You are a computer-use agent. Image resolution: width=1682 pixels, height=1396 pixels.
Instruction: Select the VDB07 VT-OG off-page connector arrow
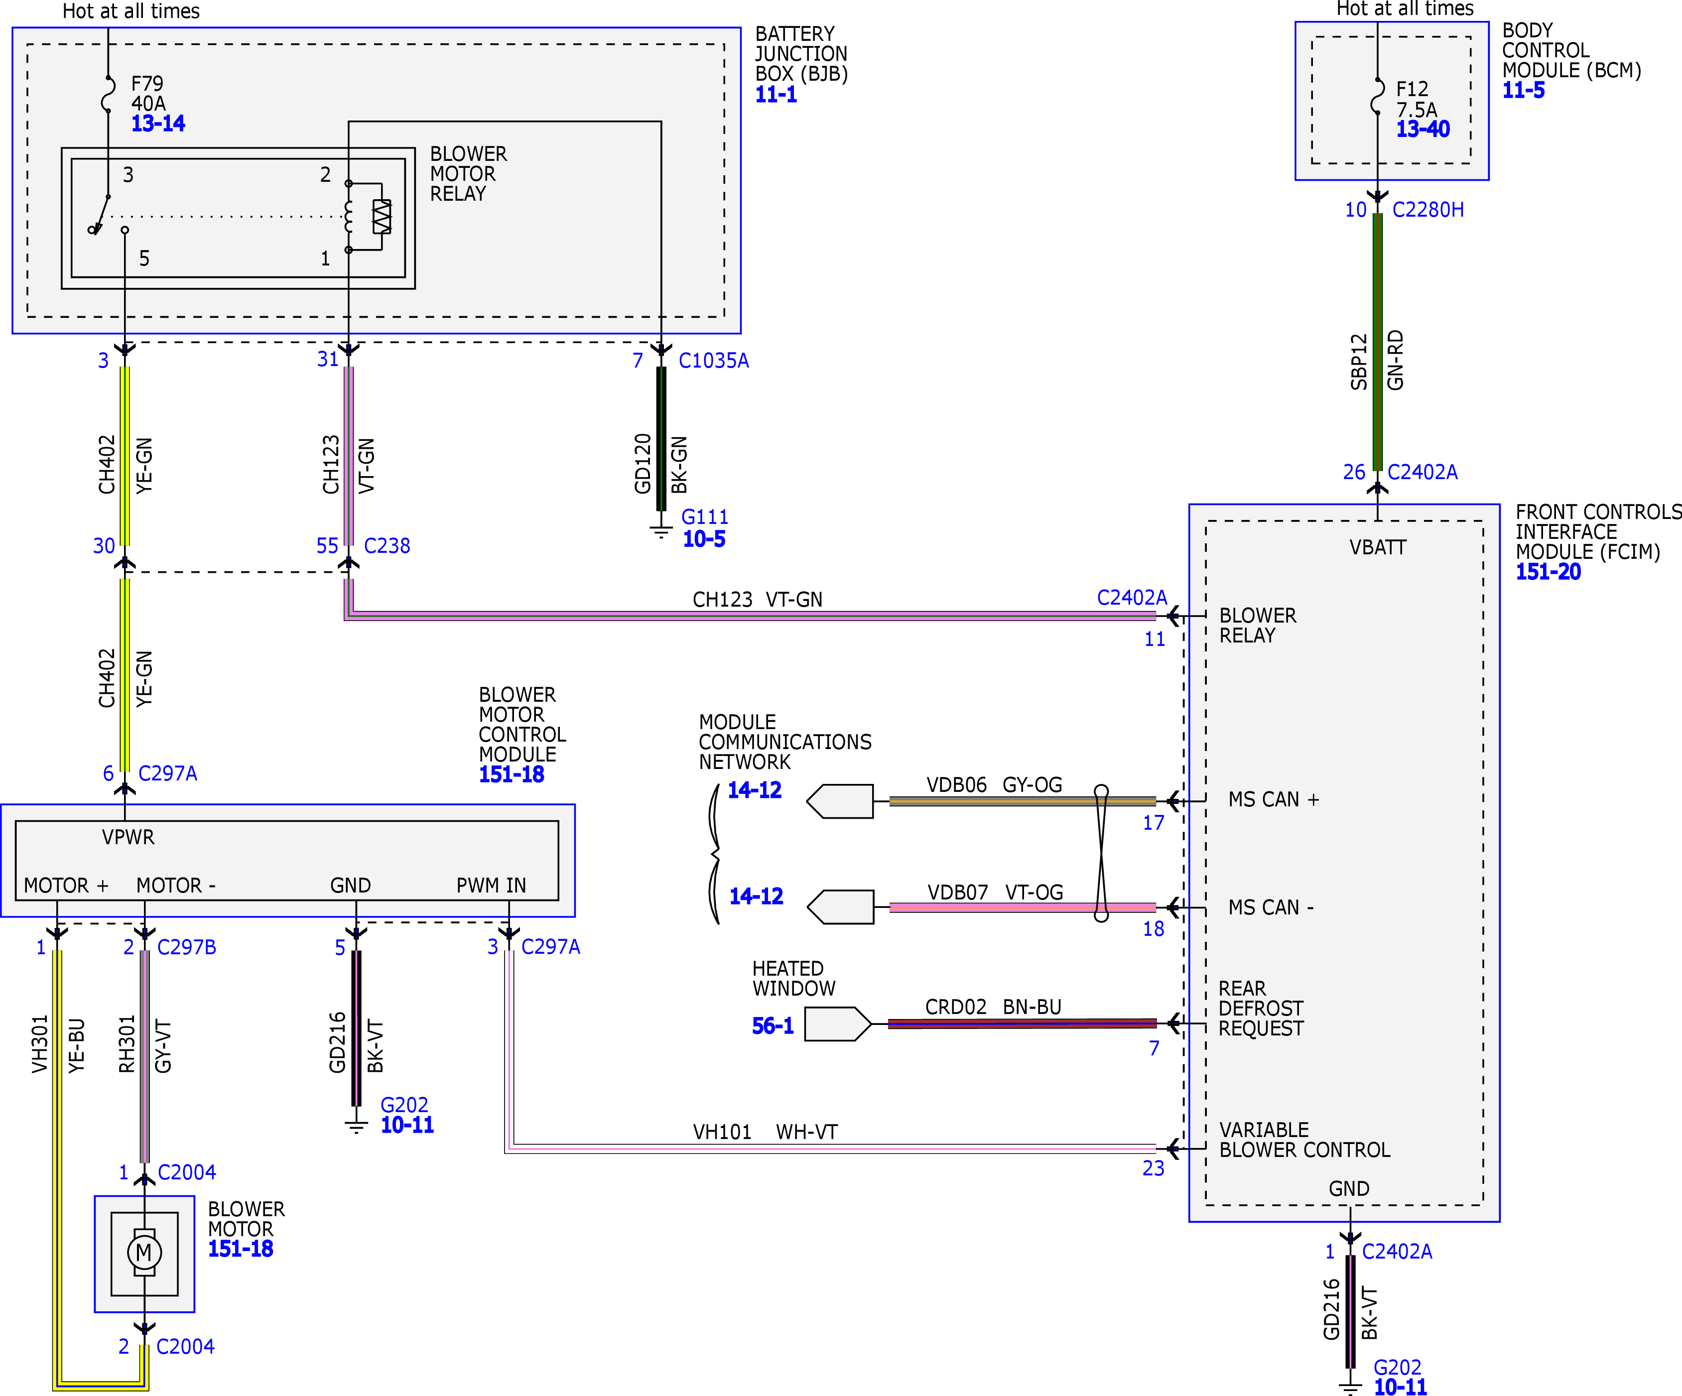840,906
